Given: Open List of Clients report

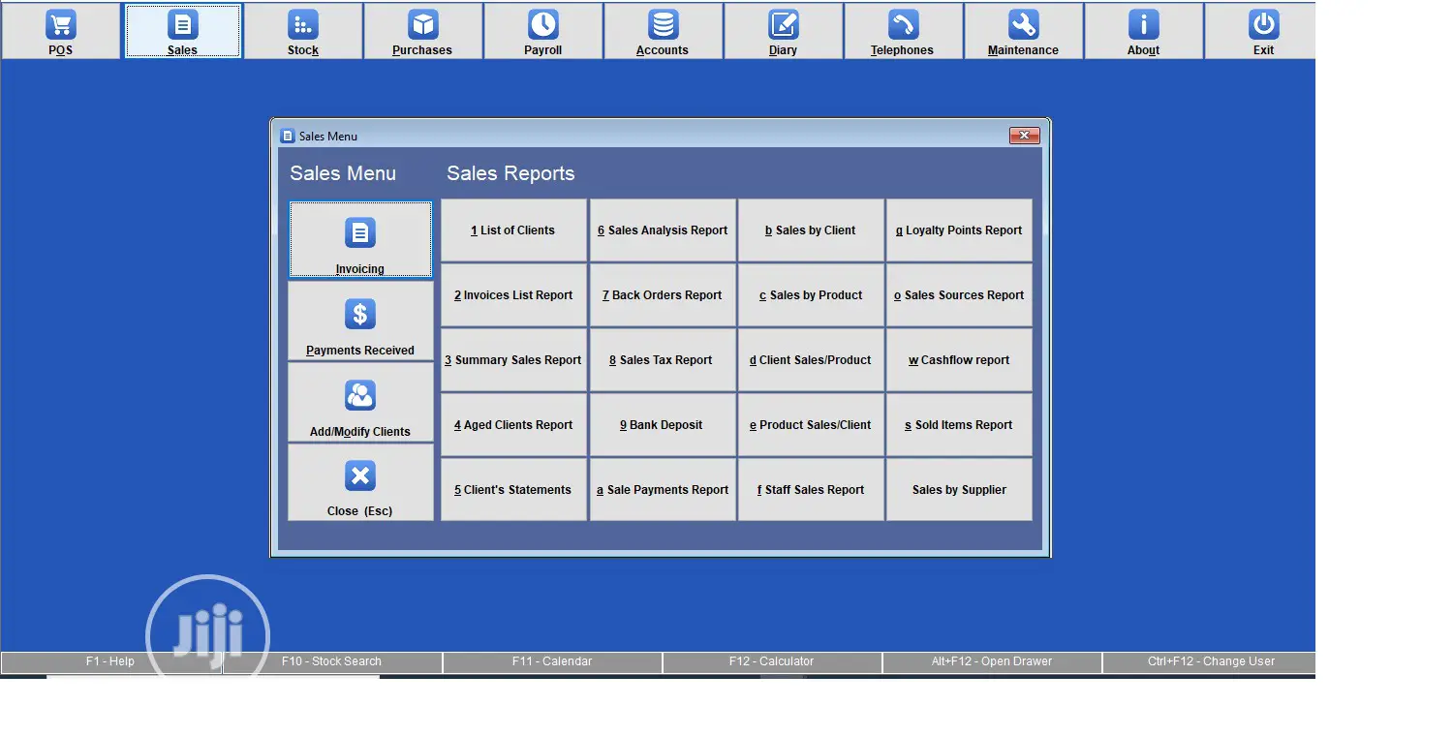Looking at the screenshot, I should (513, 230).
